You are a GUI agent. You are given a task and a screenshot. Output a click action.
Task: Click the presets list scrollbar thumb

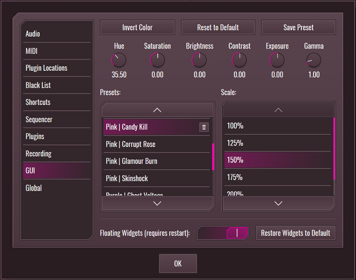pos(213,157)
